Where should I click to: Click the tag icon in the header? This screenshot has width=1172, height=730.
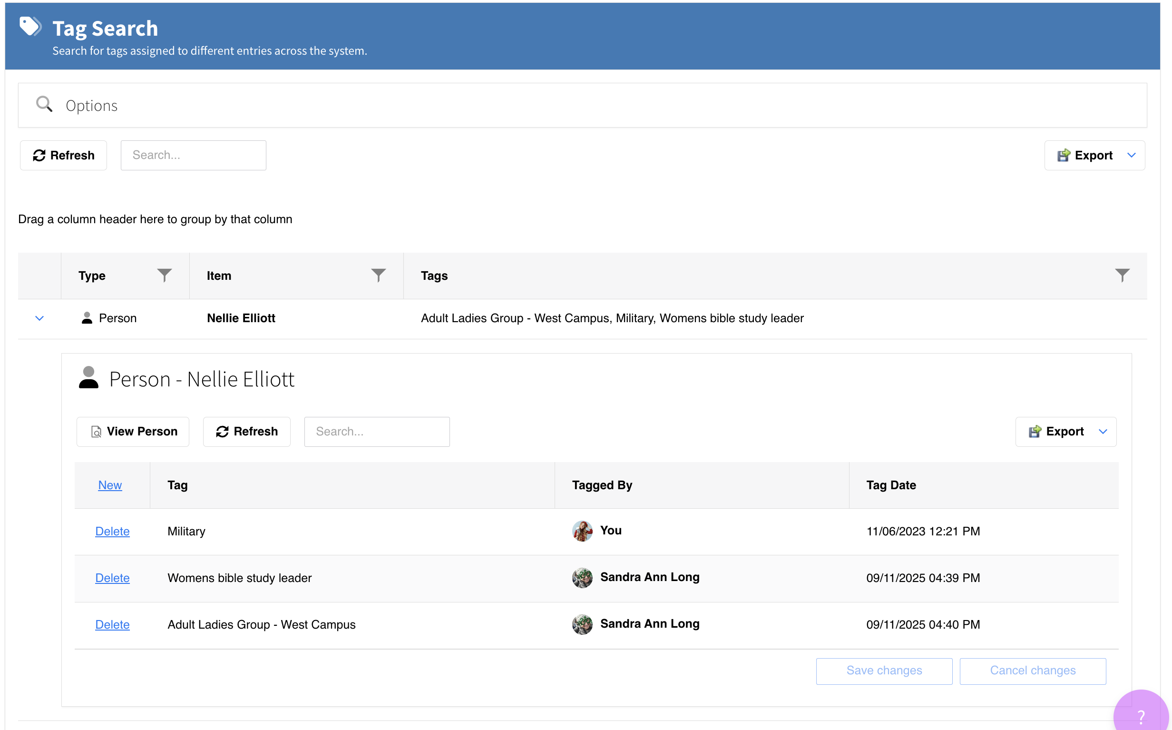(x=30, y=27)
